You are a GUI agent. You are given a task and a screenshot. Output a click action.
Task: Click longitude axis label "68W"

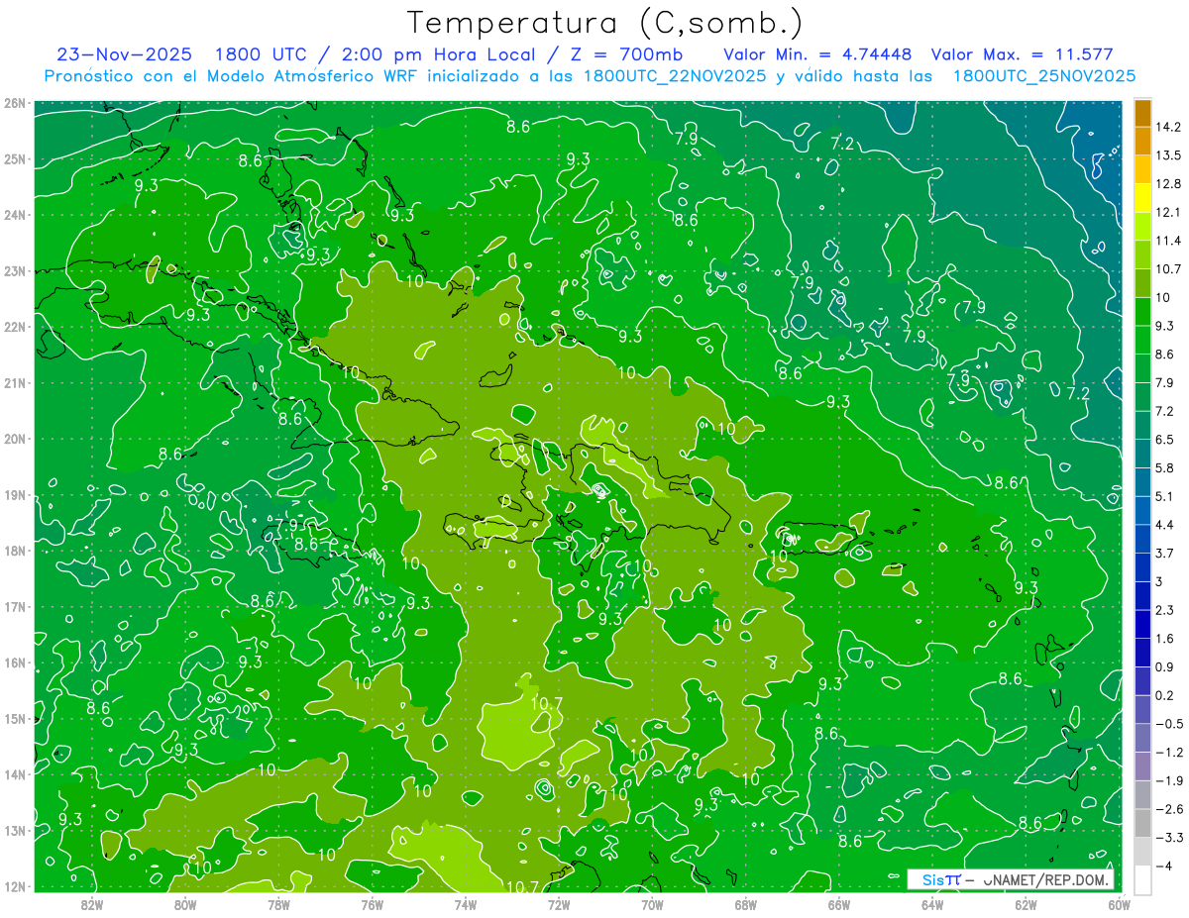[746, 904]
